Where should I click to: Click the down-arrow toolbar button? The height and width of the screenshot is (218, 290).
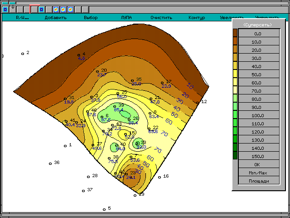13,9
